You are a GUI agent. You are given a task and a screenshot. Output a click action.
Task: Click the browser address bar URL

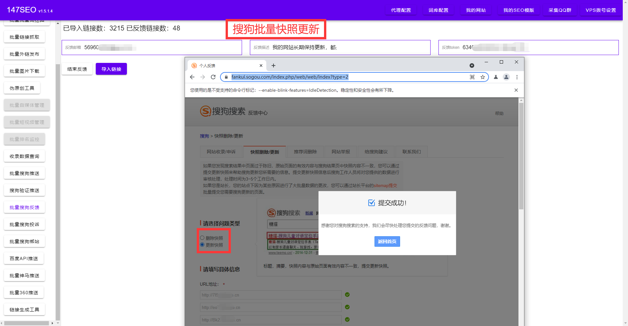290,77
